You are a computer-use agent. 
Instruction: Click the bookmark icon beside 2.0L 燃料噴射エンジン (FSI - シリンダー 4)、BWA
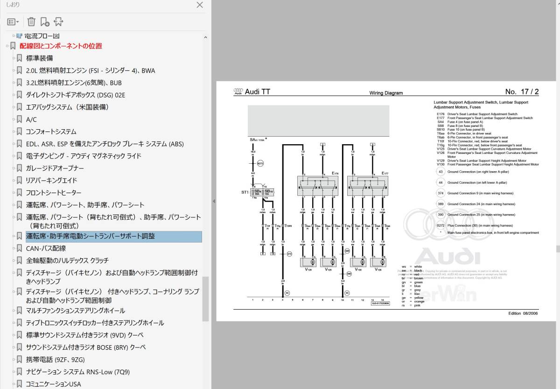(19, 70)
